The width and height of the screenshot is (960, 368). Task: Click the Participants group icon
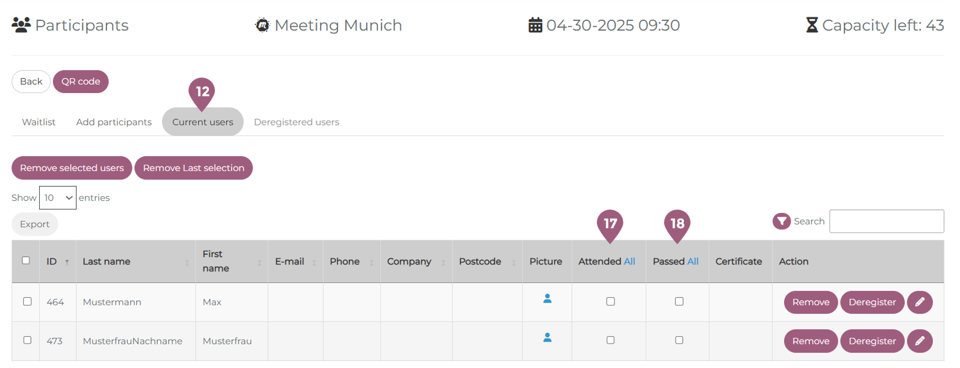[21, 25]
